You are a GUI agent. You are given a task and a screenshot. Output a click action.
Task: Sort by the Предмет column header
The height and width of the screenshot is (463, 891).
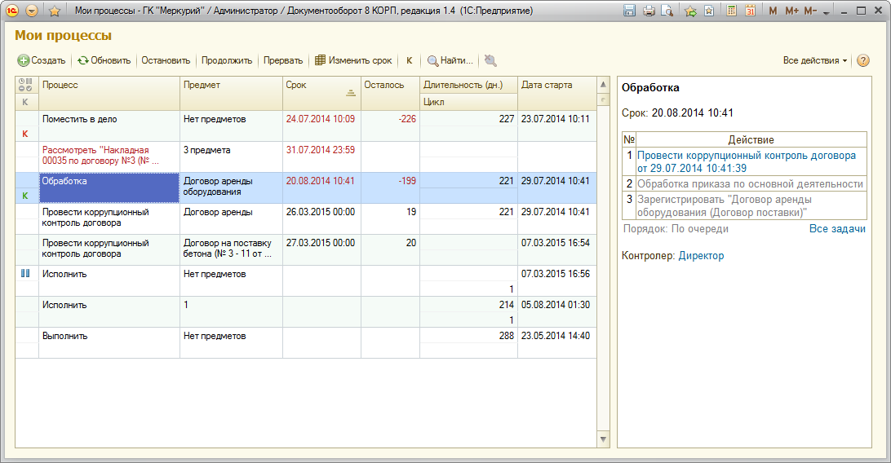click(x=231, y=93)
